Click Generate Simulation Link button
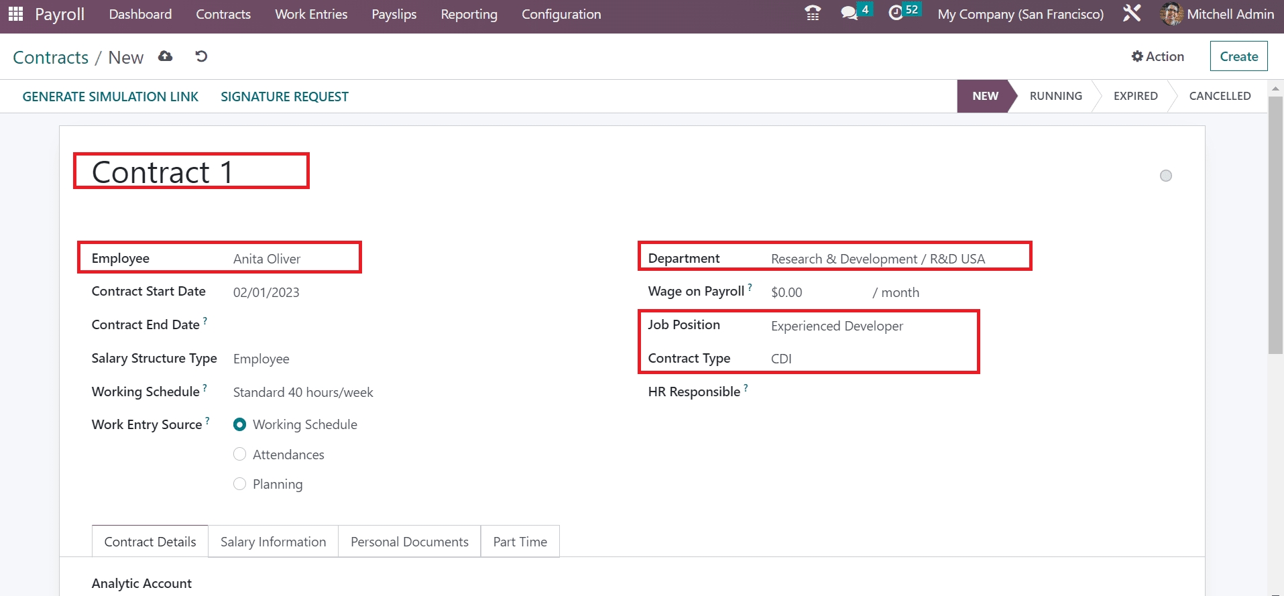Viewport: 1284px width, 596px height. click(x=111, y=97)
